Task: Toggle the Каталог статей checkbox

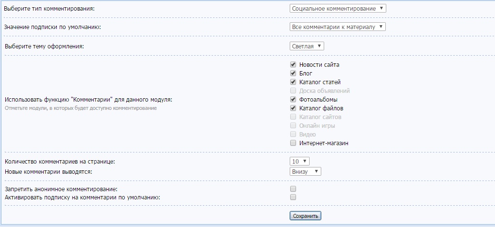Action: pyautogui.click(x=293, y=82)
